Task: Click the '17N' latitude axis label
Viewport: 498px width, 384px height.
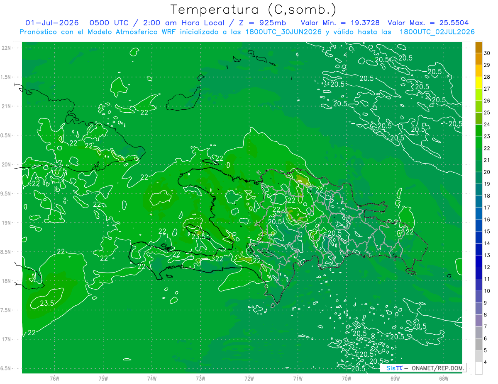Action: click(7, 339)
